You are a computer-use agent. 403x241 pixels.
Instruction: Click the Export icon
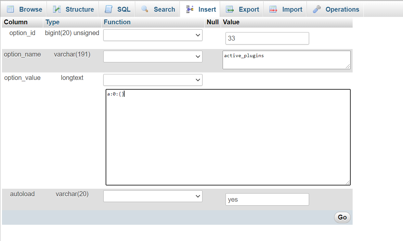tap(230, 9)
